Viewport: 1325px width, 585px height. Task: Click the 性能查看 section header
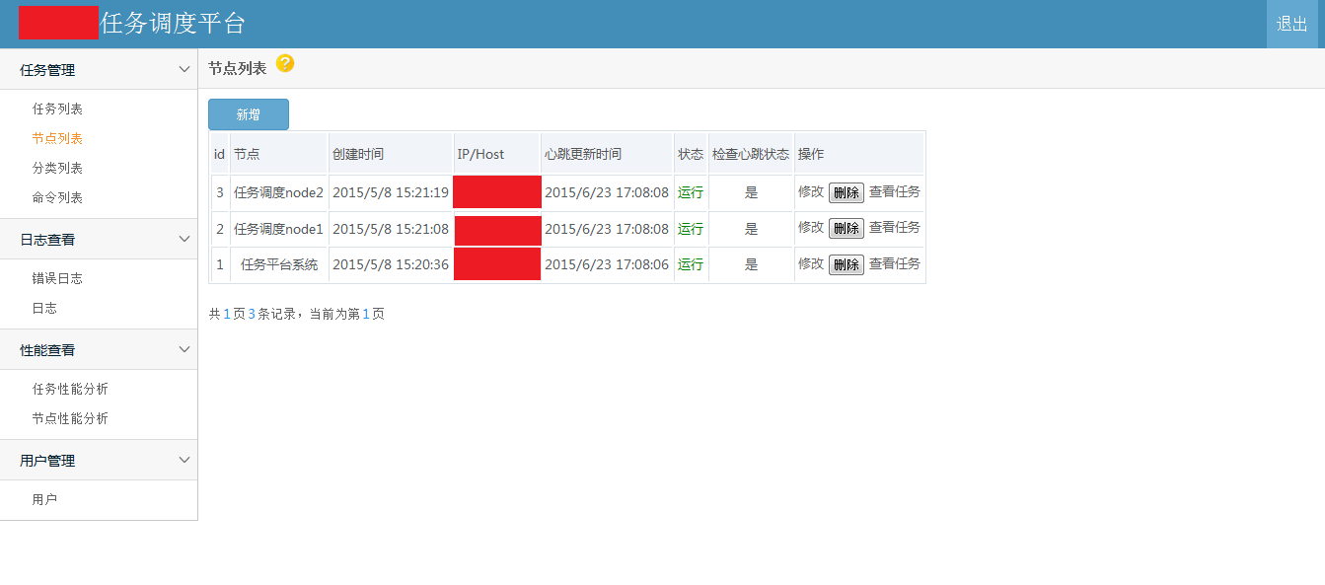point(99,349)
